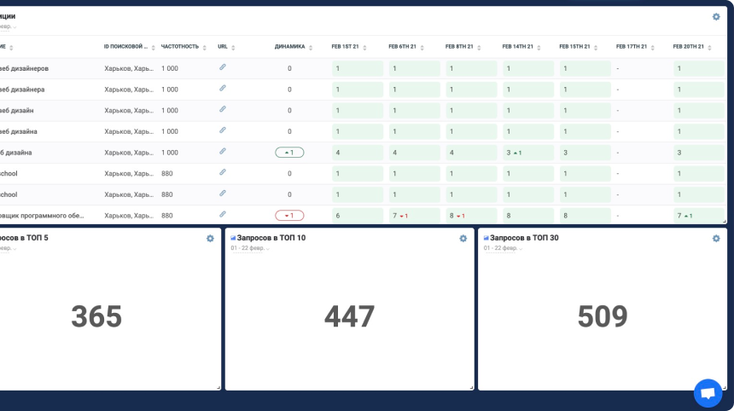Open the live chat bubble button
This screenshot has width=734, height=411.
tap(708, 393)
